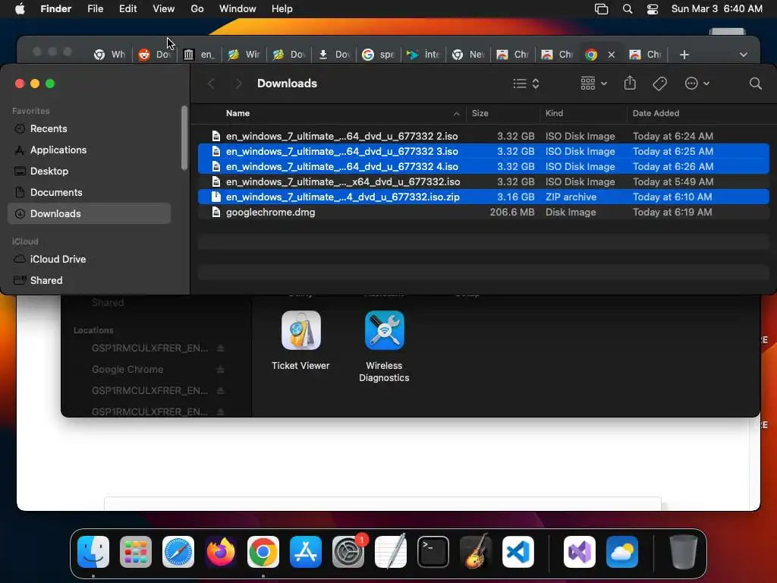Viewport: 777px width, 583px height.
Task: Open the cloud weather app in Dock
Action: coord(622,552)
